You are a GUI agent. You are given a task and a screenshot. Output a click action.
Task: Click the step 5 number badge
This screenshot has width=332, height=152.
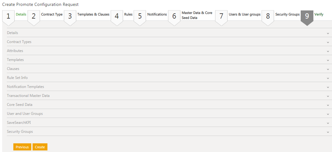pos(140,16)
